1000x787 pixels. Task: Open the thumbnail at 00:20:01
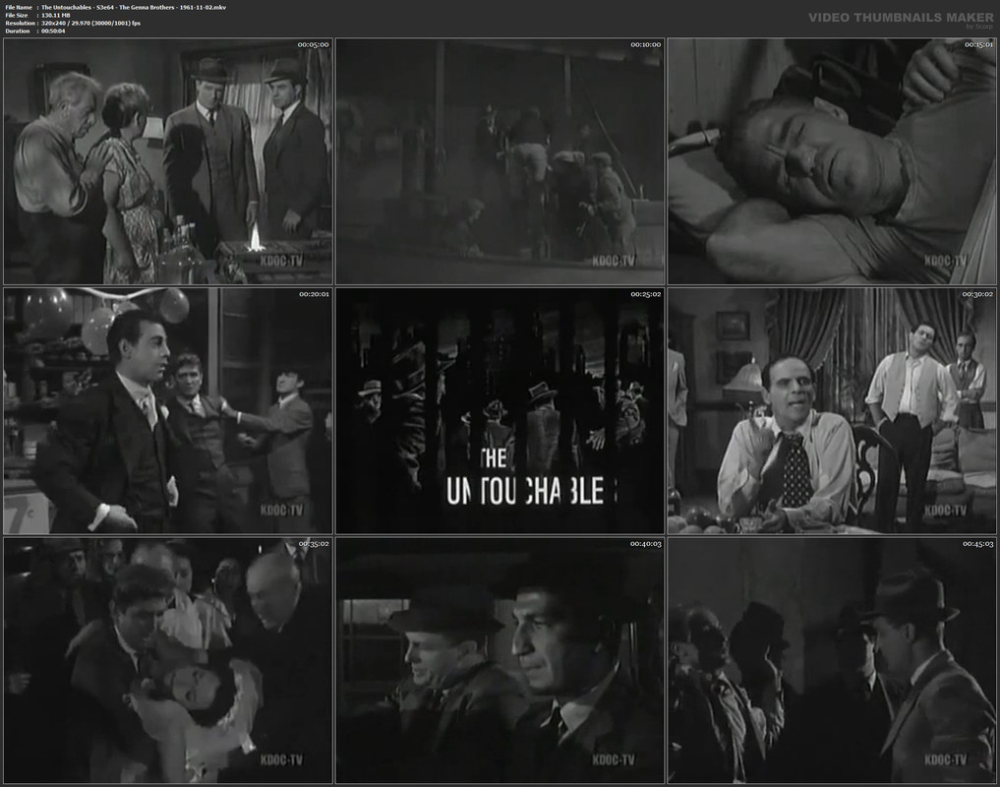[168, 411]
